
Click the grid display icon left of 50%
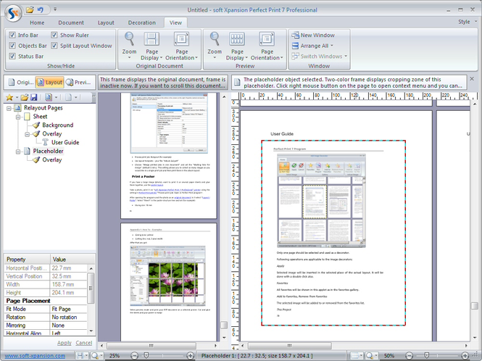pos(354,355)
